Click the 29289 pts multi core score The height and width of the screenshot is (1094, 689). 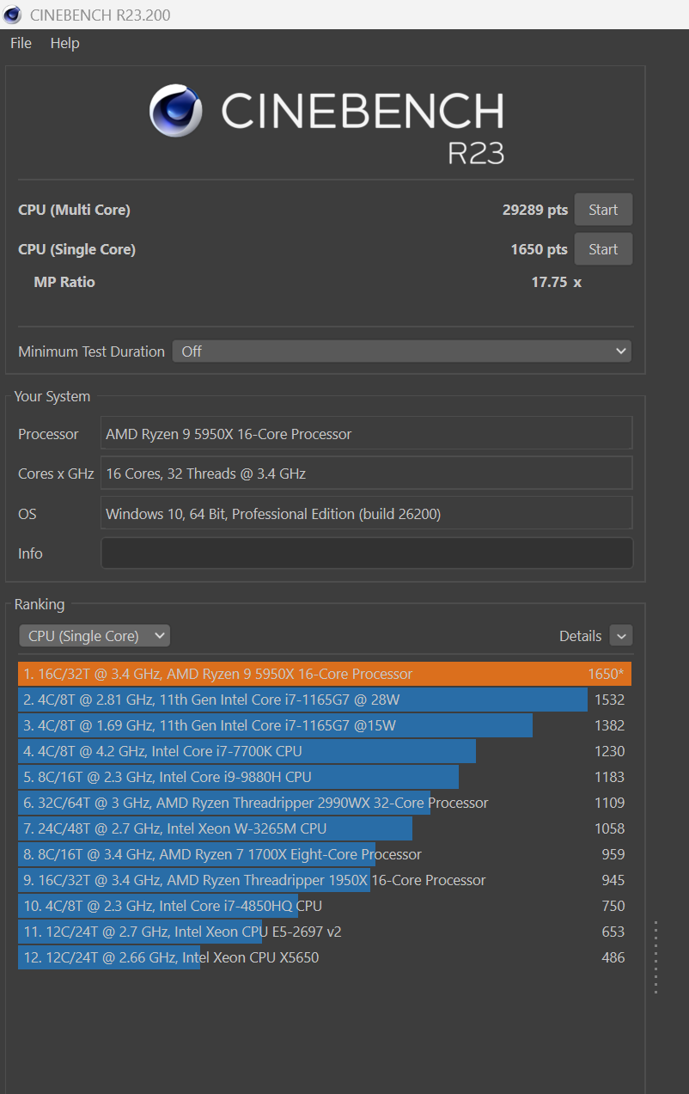535,210
